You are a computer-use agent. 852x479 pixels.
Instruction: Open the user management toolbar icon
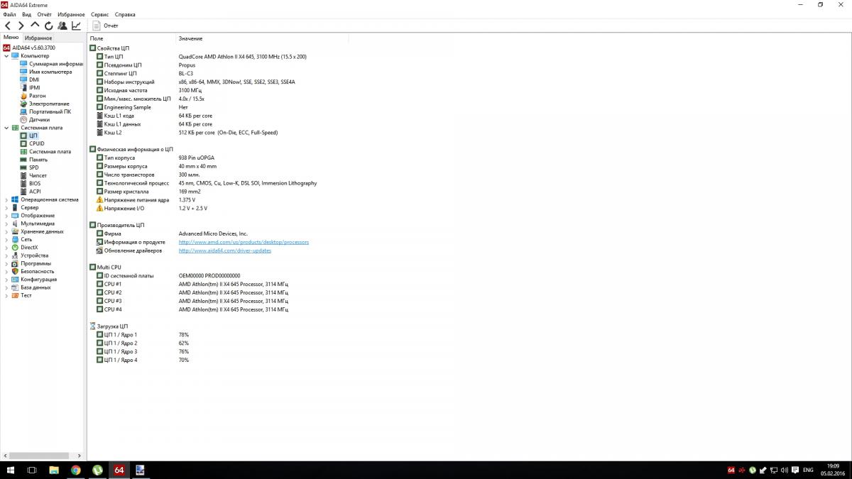pos(62,26)
